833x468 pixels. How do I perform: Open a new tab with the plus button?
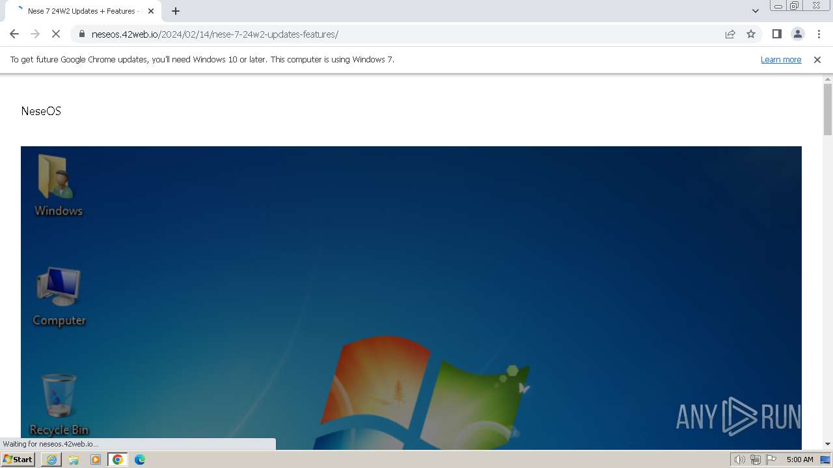point(176,11)
